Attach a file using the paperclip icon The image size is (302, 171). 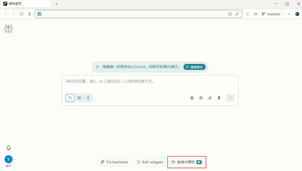210,98
